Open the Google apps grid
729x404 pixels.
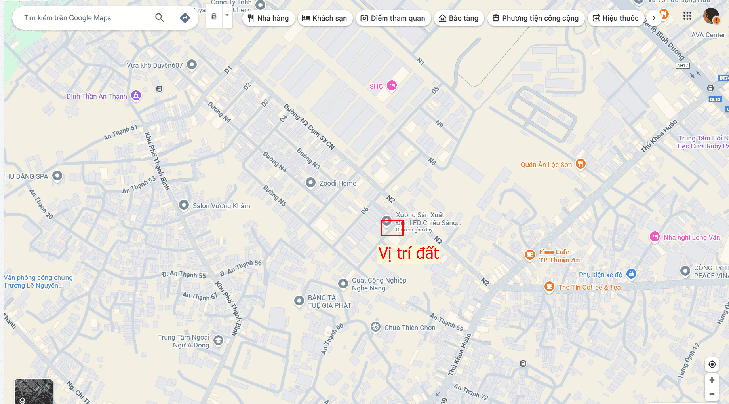click(687, 16)
